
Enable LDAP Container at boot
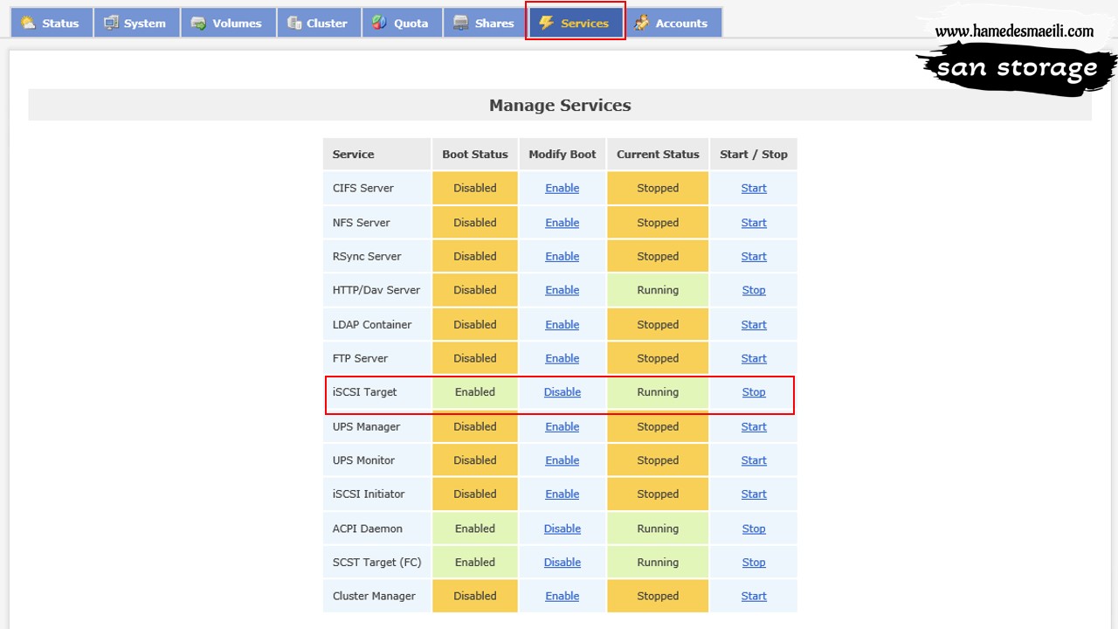point(562,324)
